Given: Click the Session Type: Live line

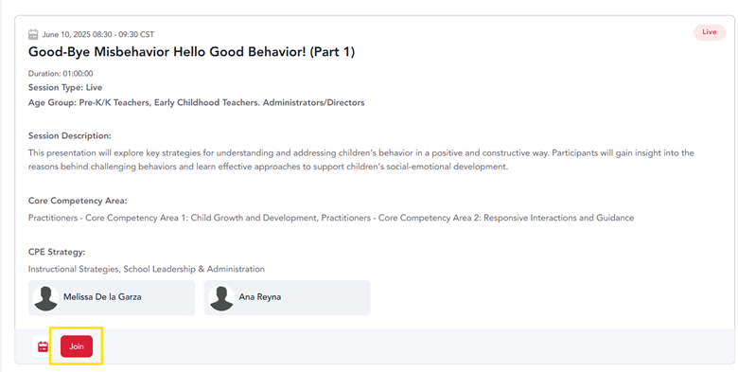Looking at the screenshot, I should [x=65, y=88].
